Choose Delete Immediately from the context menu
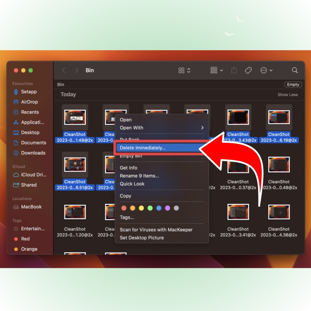This screenshot has width=311, height=311. pyautogui.click(x=143, y=148)
